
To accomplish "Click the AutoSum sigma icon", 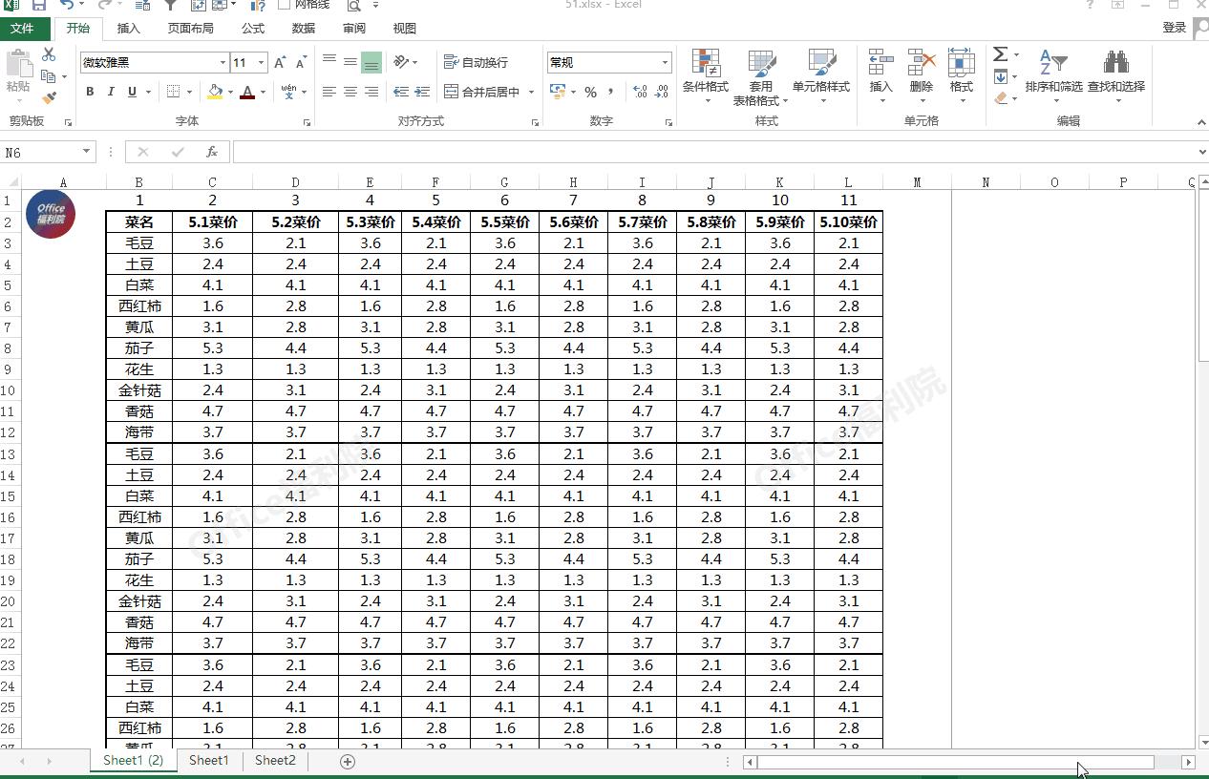I will 1000,54.
